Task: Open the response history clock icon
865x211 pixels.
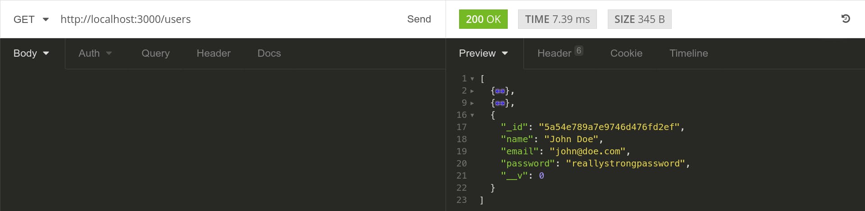Action: point(846,19)
